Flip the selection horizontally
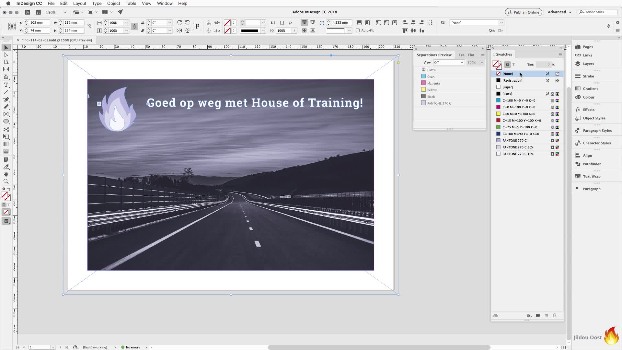The height and width of the screenshot is (350, 622). point(179,30)
